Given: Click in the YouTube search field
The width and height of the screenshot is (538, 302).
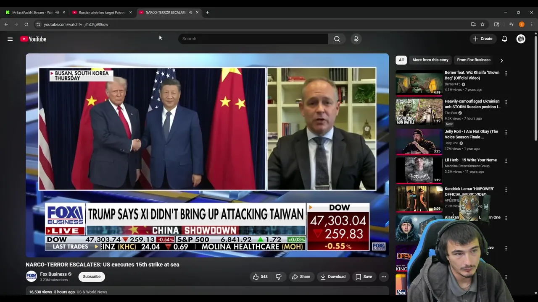Looking at the screenshot, I should point(253,39).
